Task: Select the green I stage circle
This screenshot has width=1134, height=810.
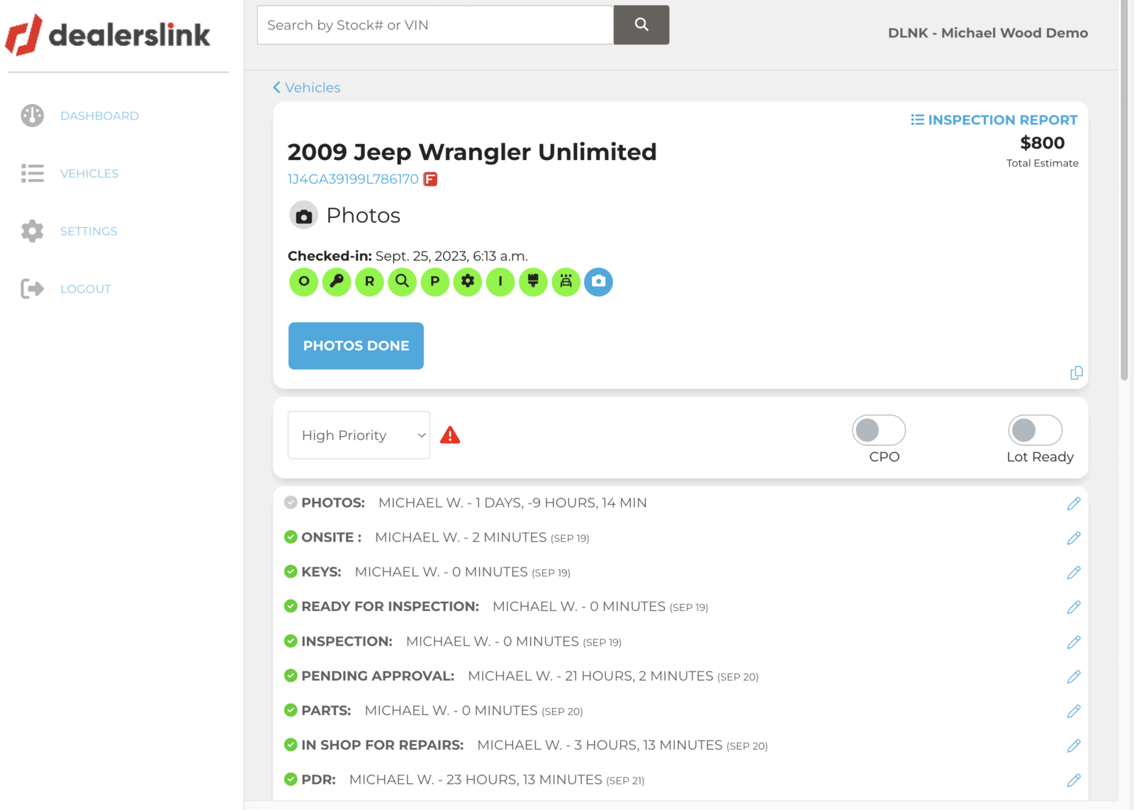Action: (500, 282)
